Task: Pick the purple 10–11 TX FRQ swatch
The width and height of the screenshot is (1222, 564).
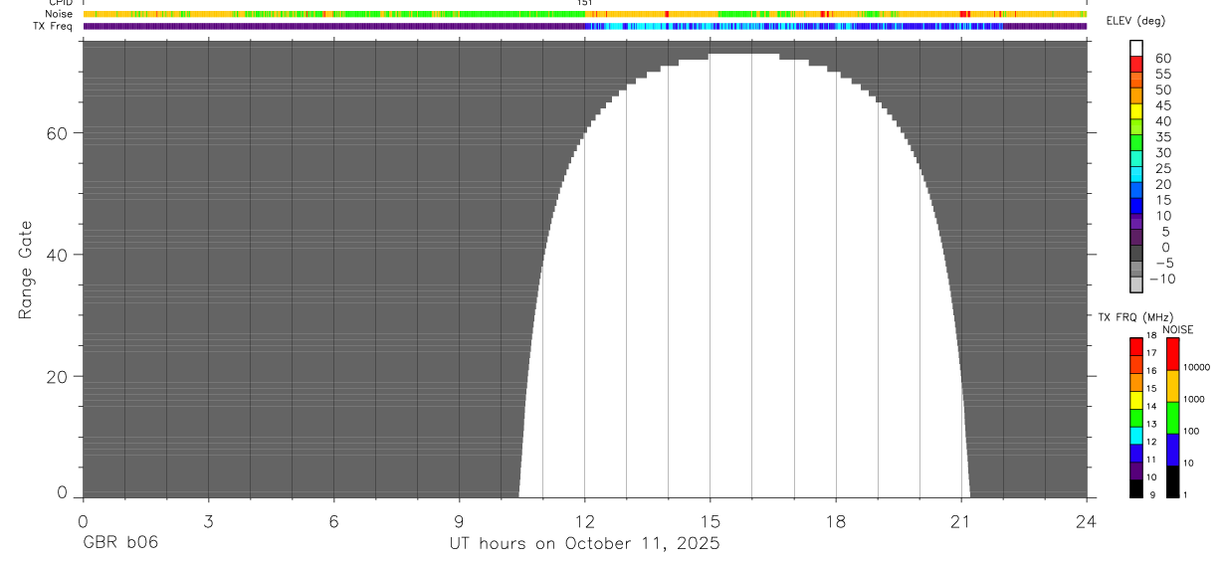Action: 1135,470
